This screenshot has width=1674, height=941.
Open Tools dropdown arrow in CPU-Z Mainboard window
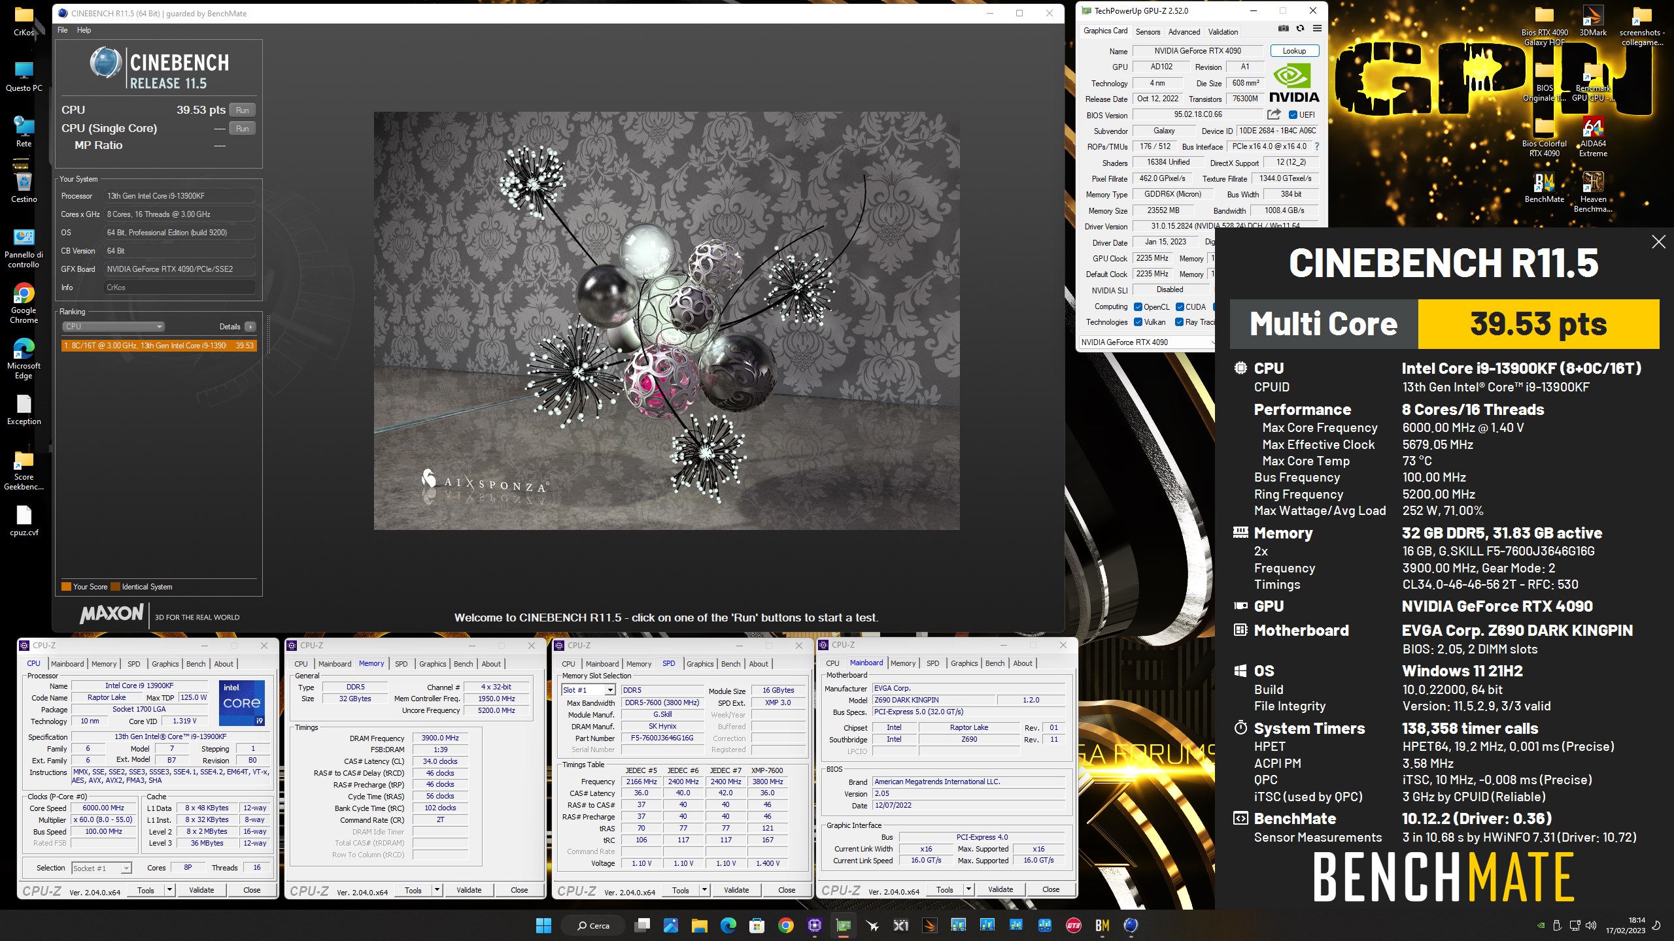tap(968, 889)
